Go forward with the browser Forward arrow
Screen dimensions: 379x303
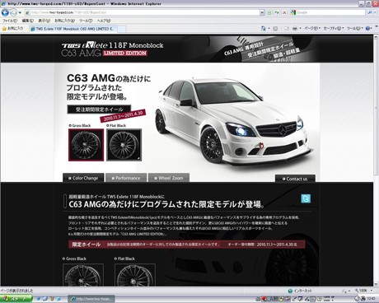[13, 12]
